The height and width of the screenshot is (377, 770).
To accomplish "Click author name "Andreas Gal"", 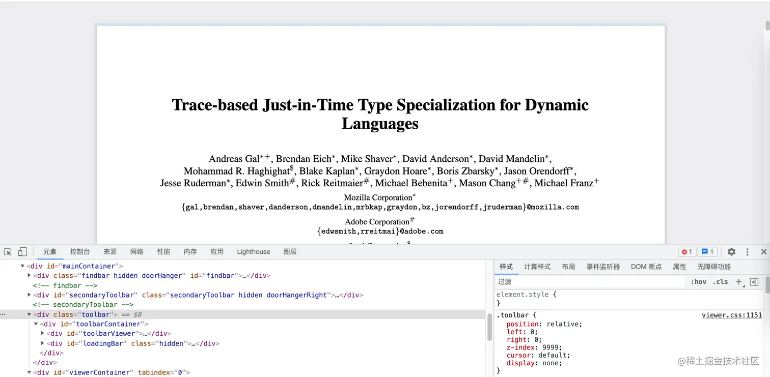I will [x=234, y=159].
